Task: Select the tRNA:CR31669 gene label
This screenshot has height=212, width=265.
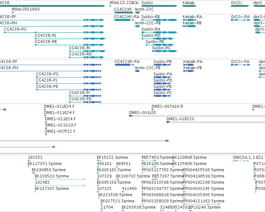Action: (26, 9)
